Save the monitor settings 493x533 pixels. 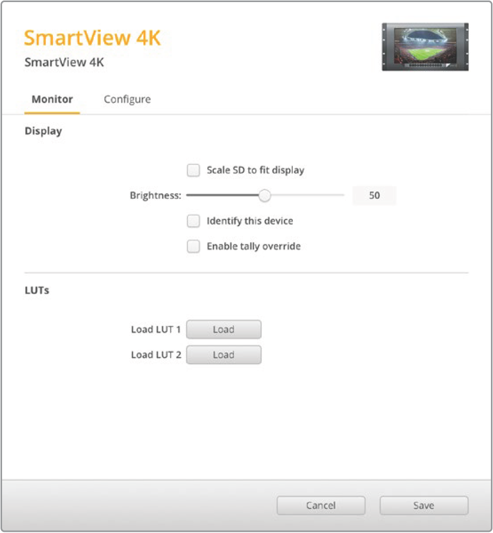pyautogui.click(x=423, y=505)
